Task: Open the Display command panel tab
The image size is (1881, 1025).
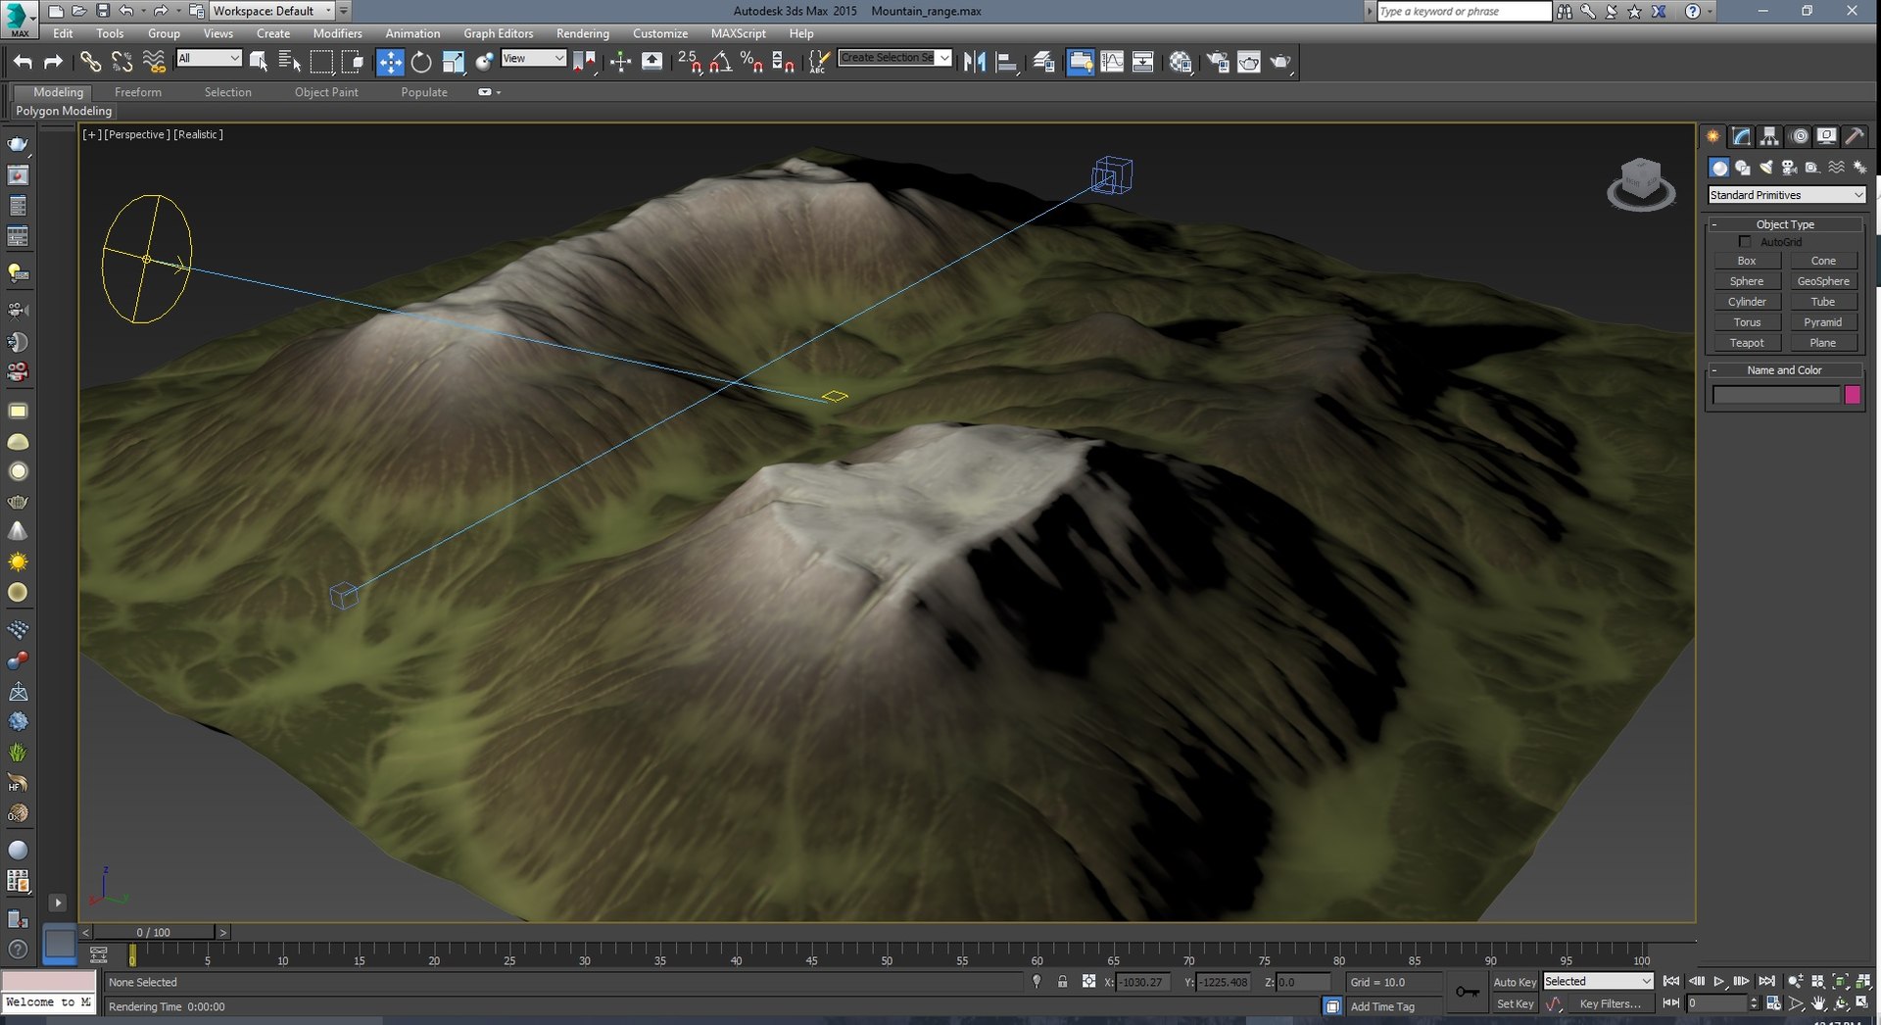Action: click(1826, 136)
